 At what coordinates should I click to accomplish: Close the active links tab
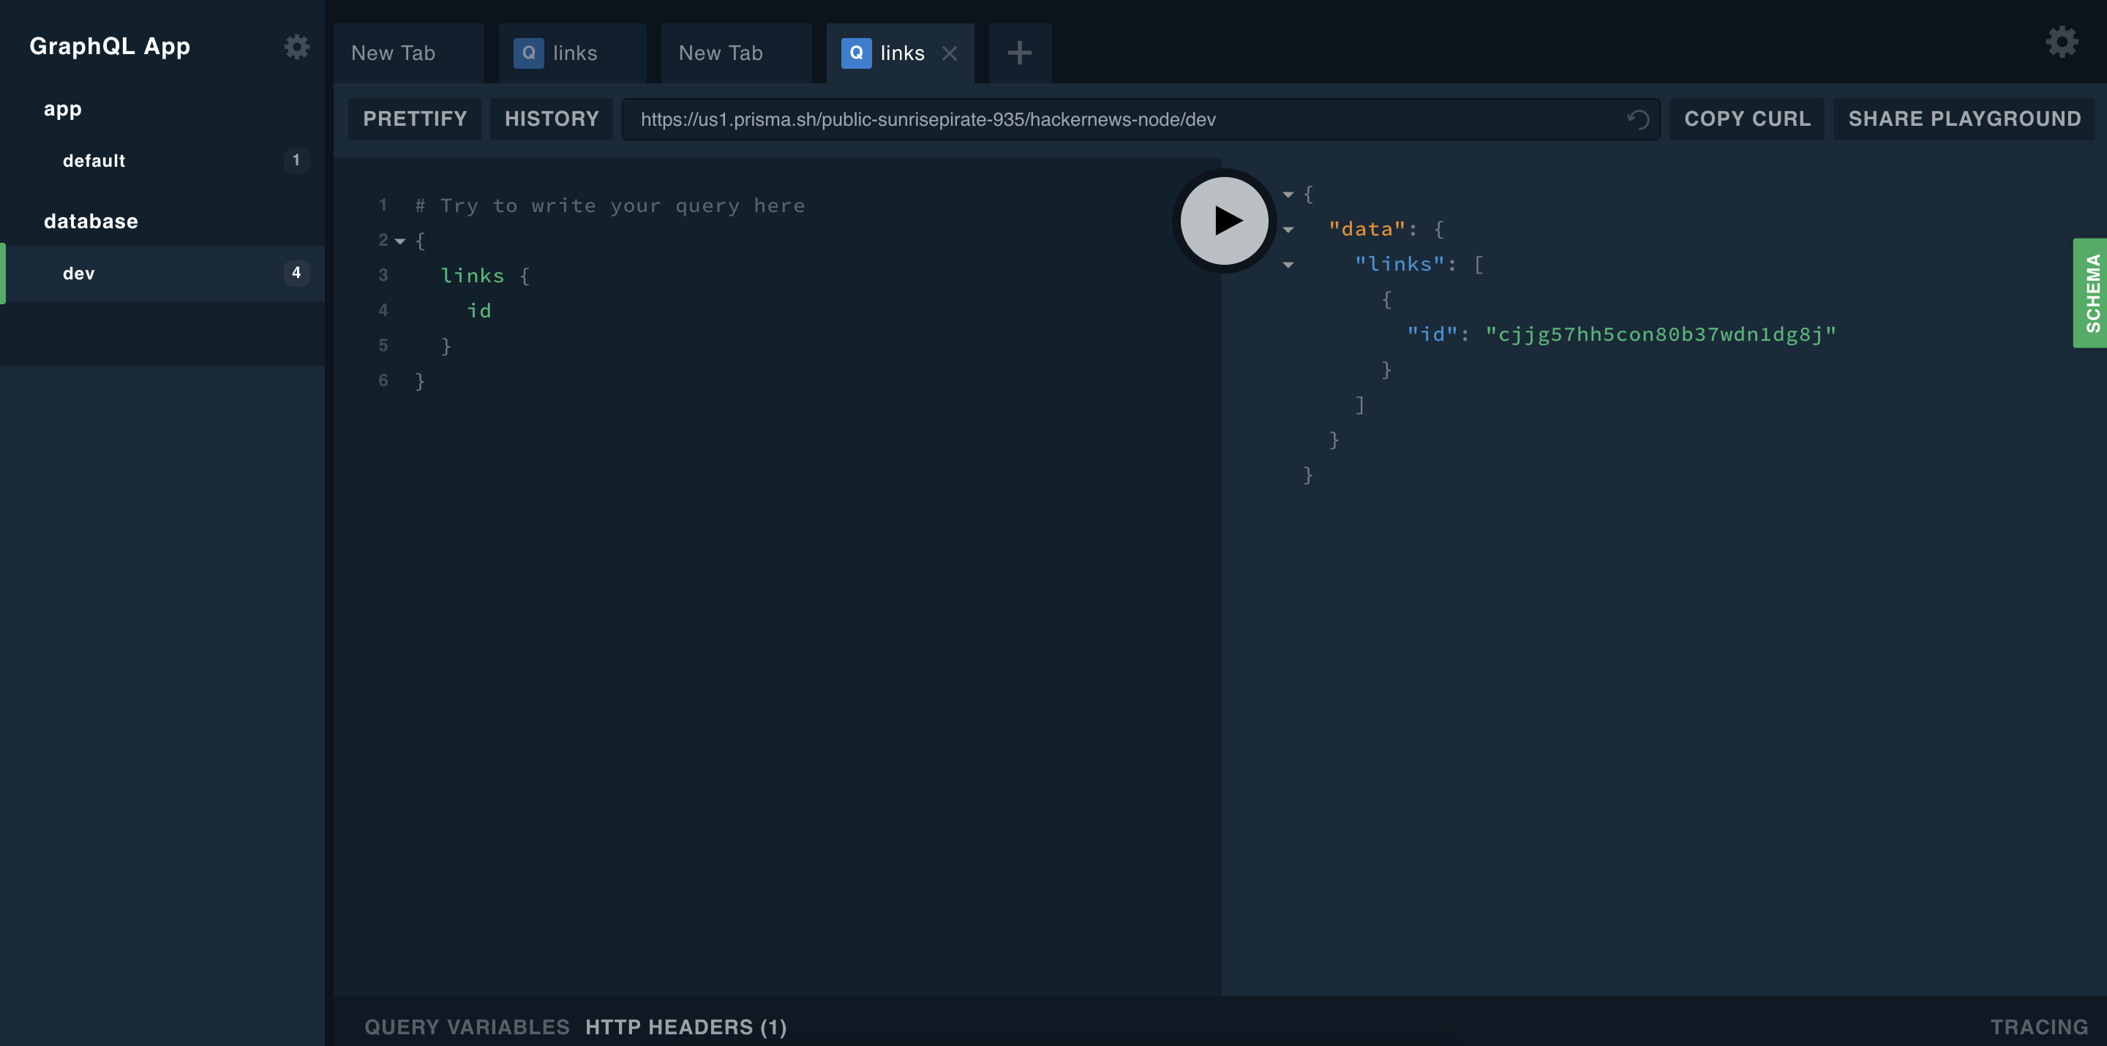[950, 53]
